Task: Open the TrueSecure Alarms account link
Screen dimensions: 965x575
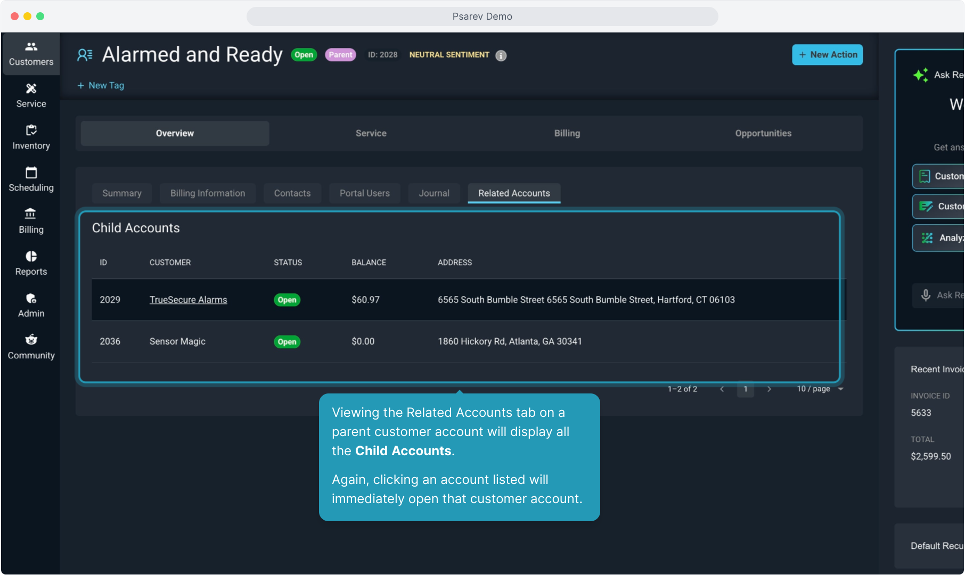Action: (188, 300)
